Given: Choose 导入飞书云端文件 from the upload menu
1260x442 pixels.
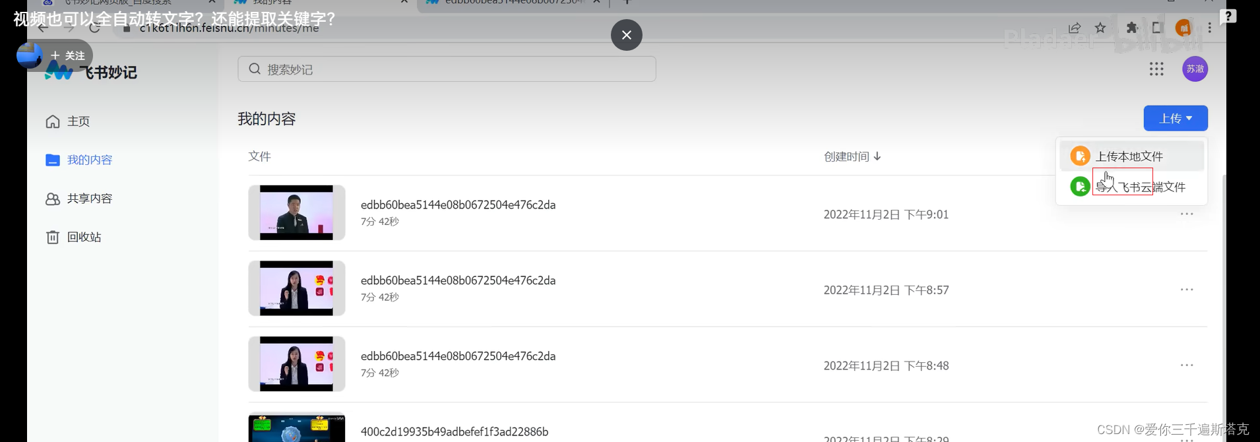Looking at the screenshot, I should pos(1131,187).
